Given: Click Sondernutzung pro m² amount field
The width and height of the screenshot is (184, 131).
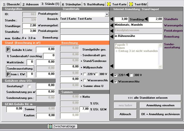Looking at the screenshot, I should (x=45, y=92).
